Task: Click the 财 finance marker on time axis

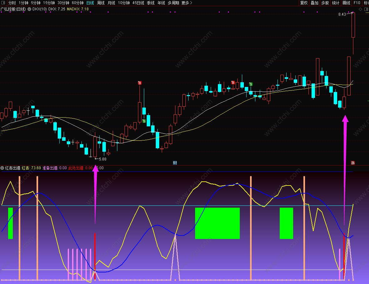Action: pos(175,163)
